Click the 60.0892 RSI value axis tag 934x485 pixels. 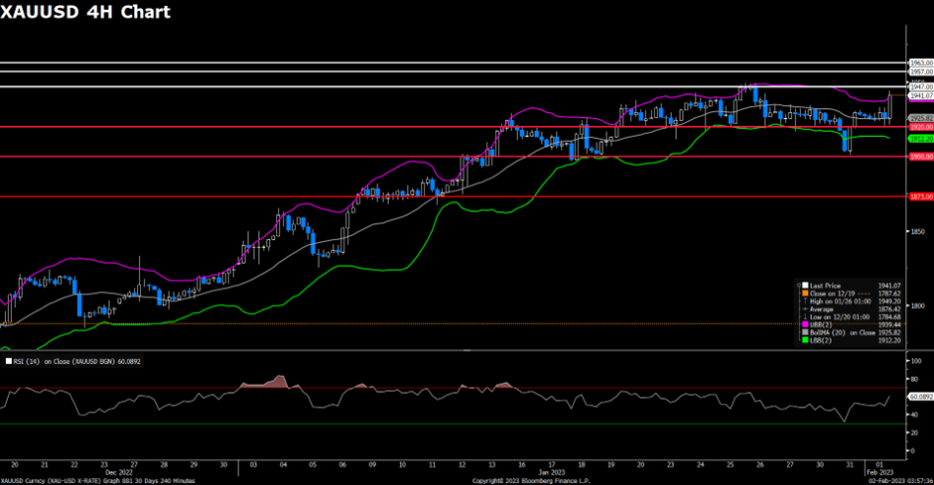coord(921,396)
